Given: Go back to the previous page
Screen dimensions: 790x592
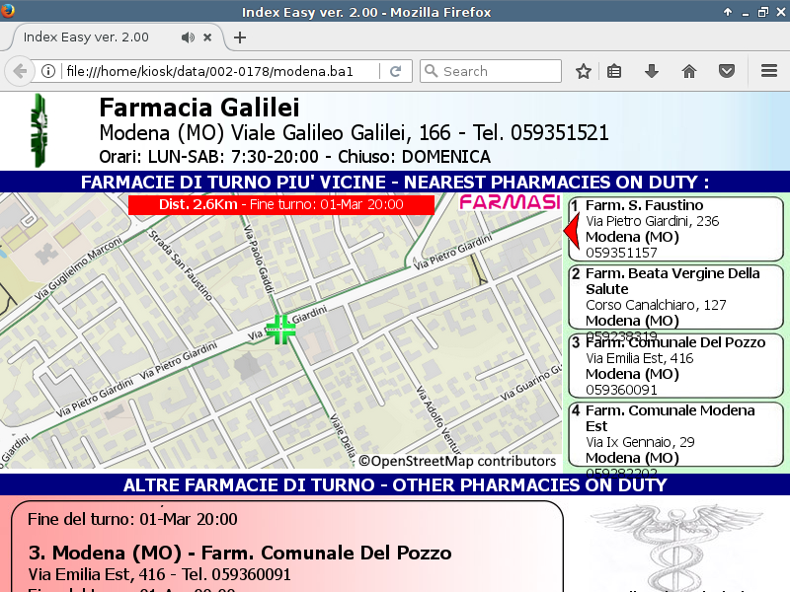Looking at the screenshot, I should pos(20,71).
